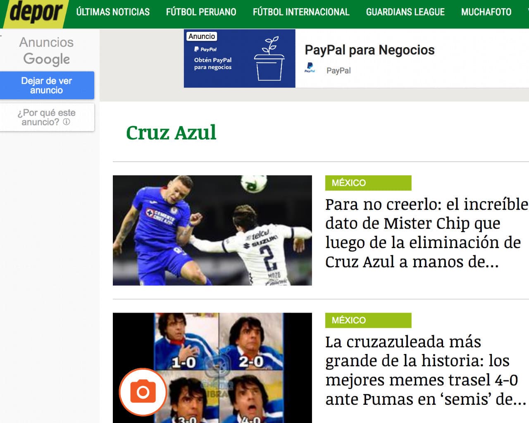Click the 'Anuncio' label on the ad

coord(202,36)
